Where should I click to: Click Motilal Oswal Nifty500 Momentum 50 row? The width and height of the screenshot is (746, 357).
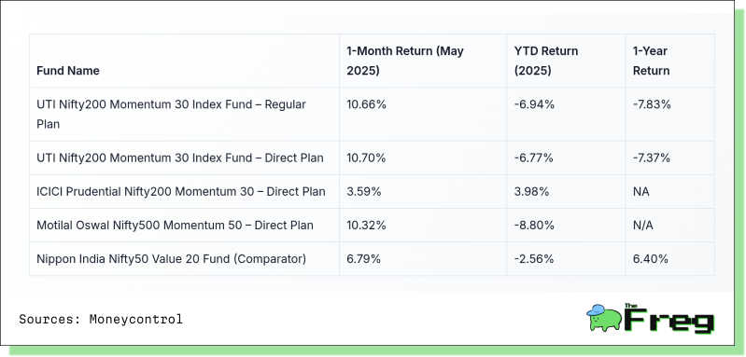coord(372,226)
